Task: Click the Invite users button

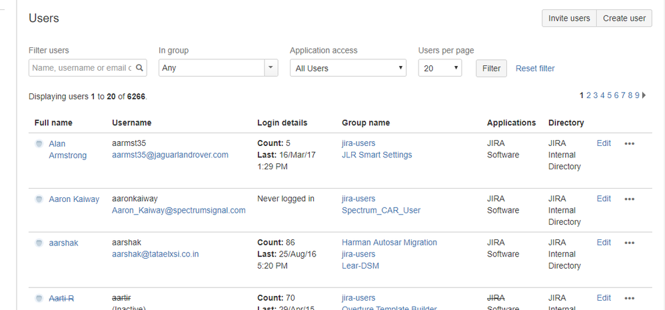Action: point(569,18)
